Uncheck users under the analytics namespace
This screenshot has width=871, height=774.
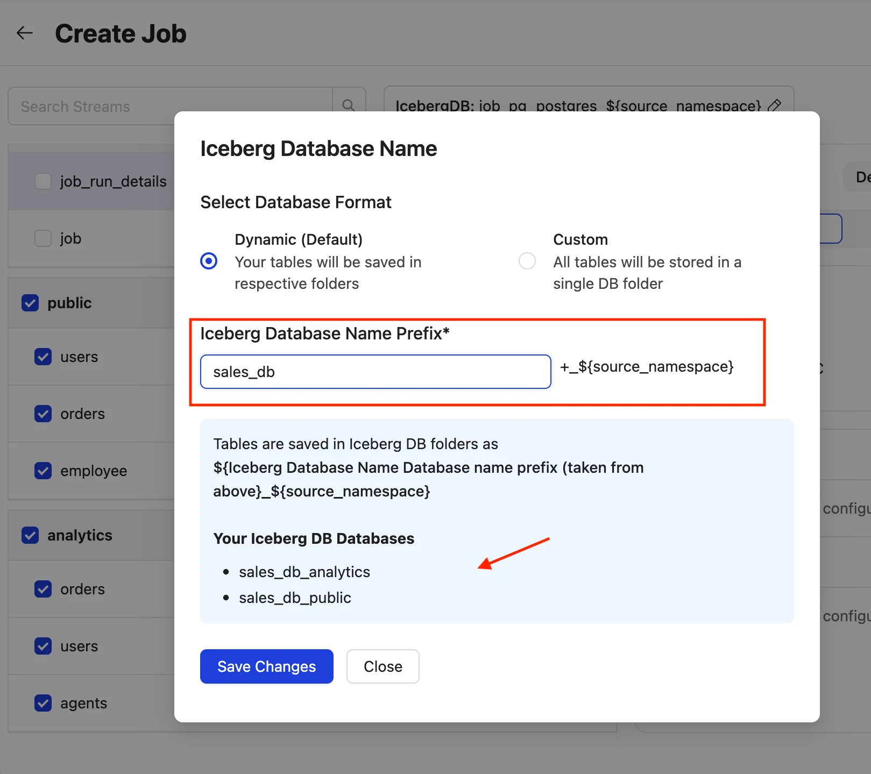[43, 647]
